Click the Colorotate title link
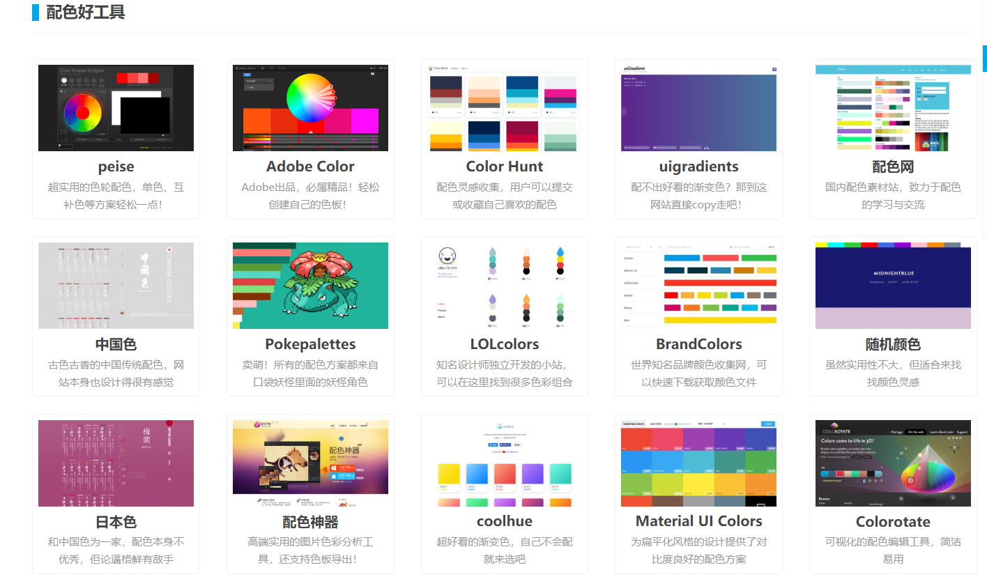This screenshot has height=586, width=987. pyautogui.click(x=893, y=522)
